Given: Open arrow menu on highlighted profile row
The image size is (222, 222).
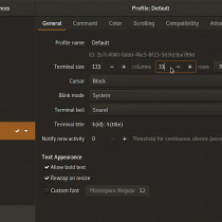Looking at the screenshot, I should pyautogui.click(x=26, y=131).
